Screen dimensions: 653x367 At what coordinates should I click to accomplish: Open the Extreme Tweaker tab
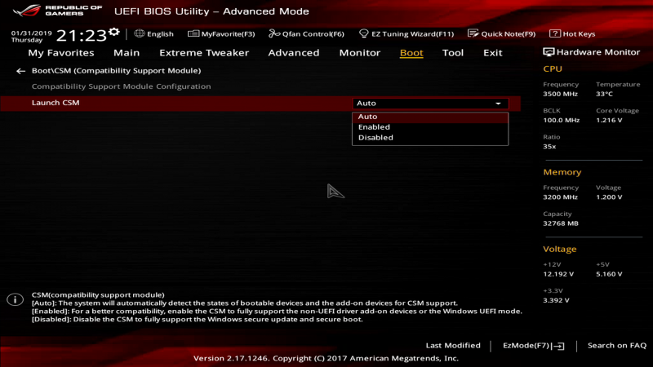pos(204,53)
